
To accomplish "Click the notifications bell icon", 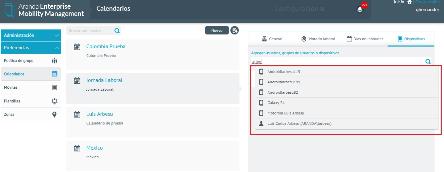I will pos(360,9).
